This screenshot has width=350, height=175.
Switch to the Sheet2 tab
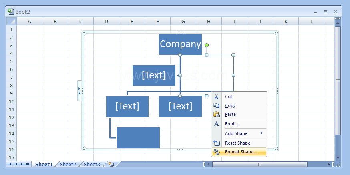point(68,164)
